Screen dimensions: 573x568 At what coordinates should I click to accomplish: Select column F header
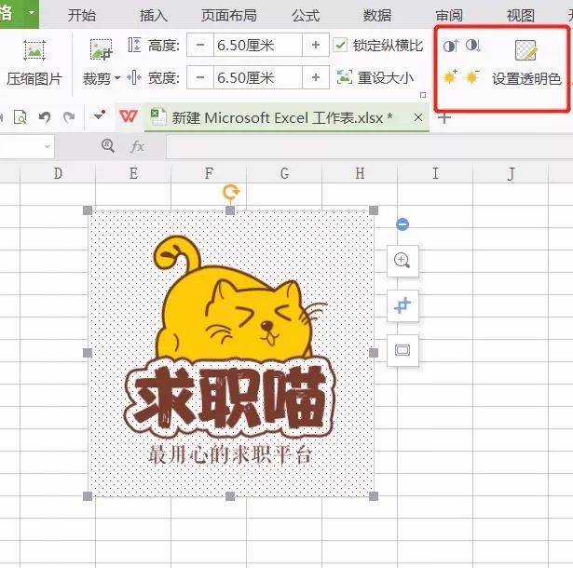point(209,173)
